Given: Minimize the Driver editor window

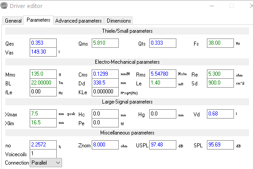Looking at the screenshot, I should tap(212, 6).
